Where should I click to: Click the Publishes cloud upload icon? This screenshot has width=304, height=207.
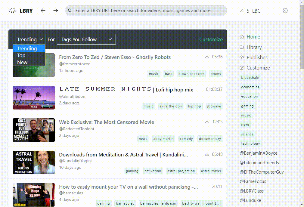pos(242,57)
